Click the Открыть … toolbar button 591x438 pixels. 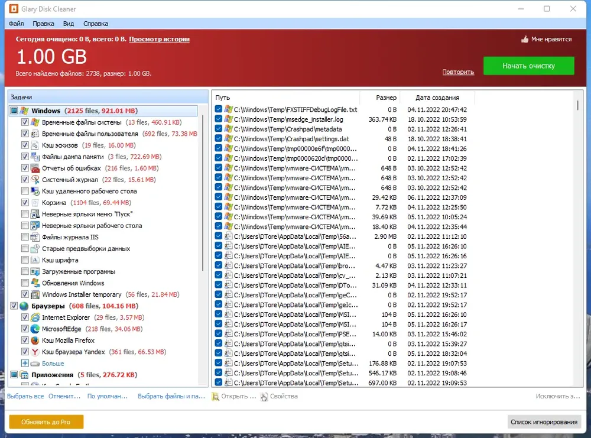[x=233, y=396]
